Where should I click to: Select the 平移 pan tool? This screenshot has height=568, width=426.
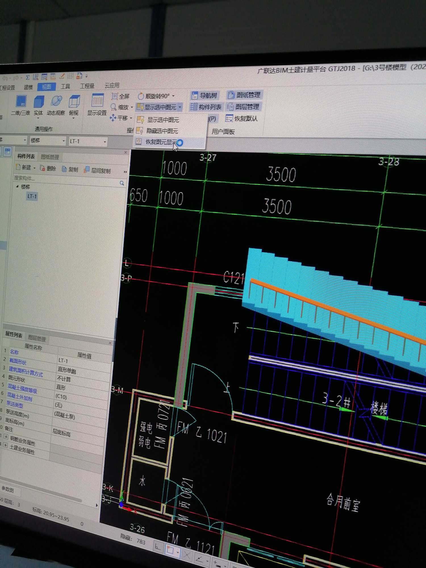coord(119,118)
